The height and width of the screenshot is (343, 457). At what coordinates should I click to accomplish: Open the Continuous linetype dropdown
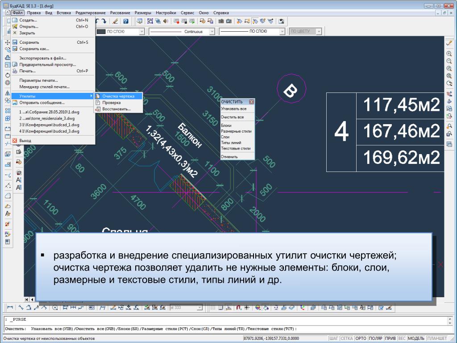click(212, 32)
